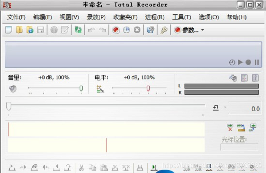
Task: Click the edit tags notepad icon
Action: pos(65,30)
